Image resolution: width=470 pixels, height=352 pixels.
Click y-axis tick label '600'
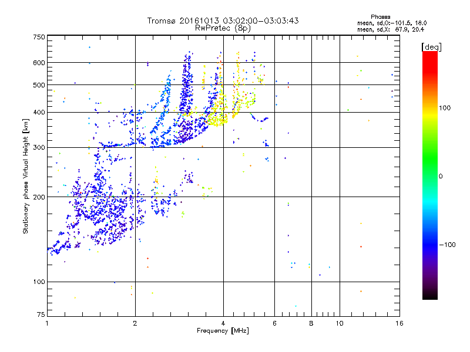(x=39, y=63)
